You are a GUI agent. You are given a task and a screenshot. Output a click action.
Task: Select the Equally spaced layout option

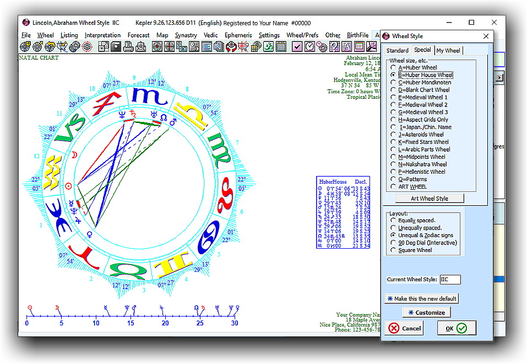(x=393, y=221)
